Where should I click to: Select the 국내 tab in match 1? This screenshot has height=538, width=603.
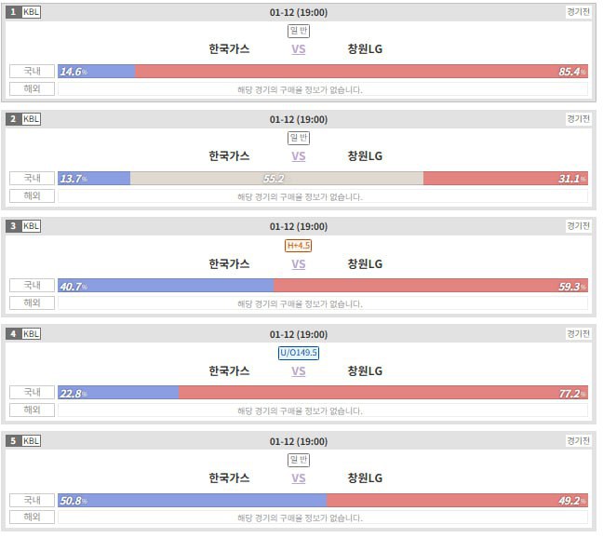click(33, 72)
